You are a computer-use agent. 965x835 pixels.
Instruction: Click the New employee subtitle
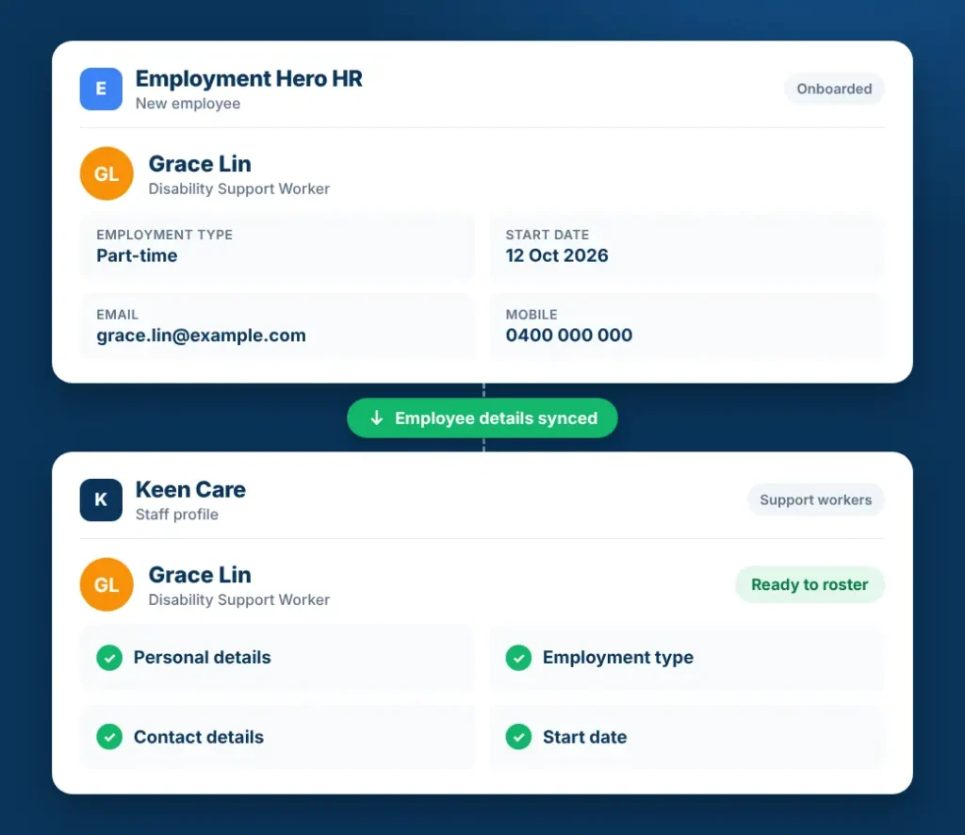click(188, 104)
